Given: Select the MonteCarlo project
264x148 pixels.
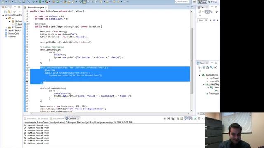Looking at the screenshot, I should coord(12,34).
